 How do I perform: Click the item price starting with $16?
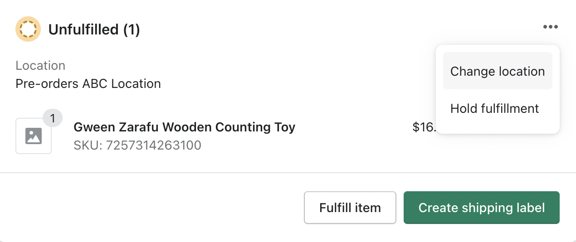pos(425,127)
